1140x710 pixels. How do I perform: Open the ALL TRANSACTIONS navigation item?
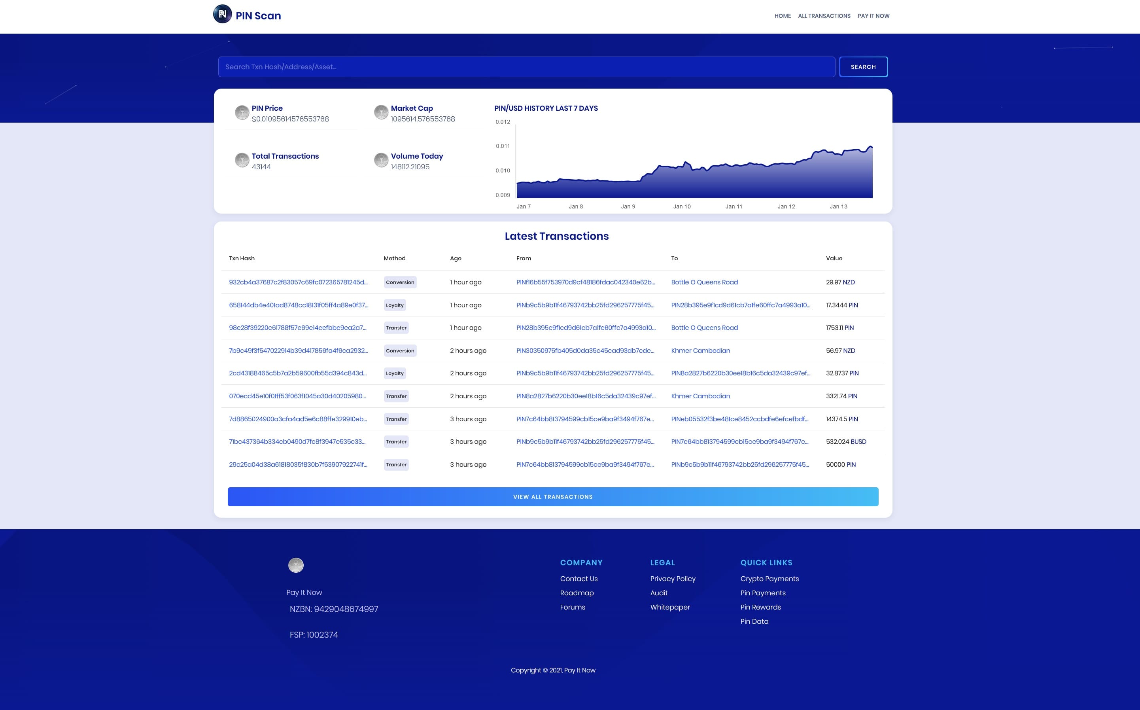pos(824,15)
